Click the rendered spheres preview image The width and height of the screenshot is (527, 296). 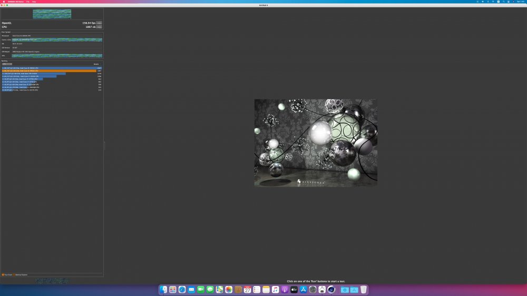point(316,143)
